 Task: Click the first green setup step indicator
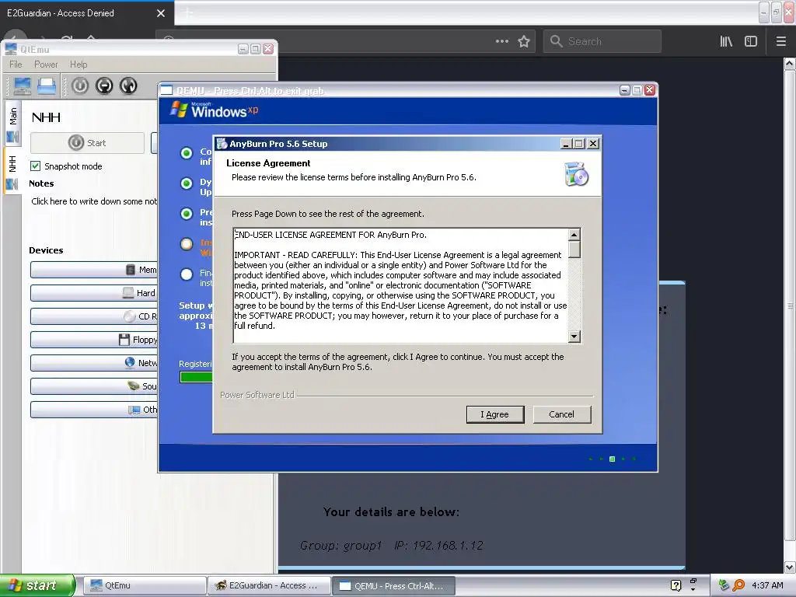187,153
